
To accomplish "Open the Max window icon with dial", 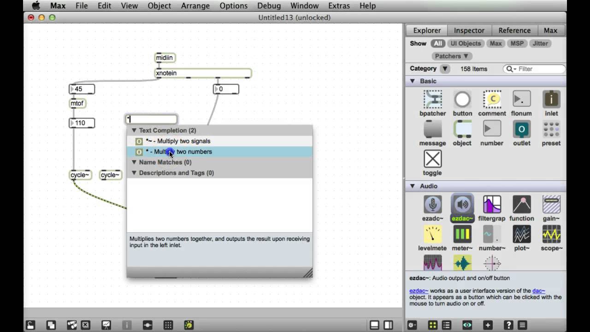I will [x=189, y=325].
